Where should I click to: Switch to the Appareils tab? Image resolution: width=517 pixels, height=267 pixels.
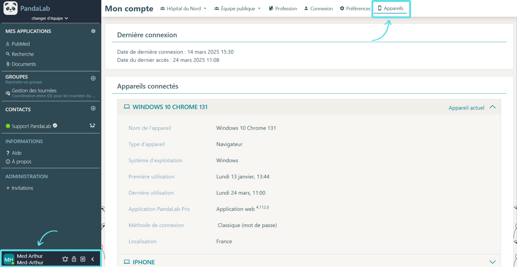[x=391, y=8]
